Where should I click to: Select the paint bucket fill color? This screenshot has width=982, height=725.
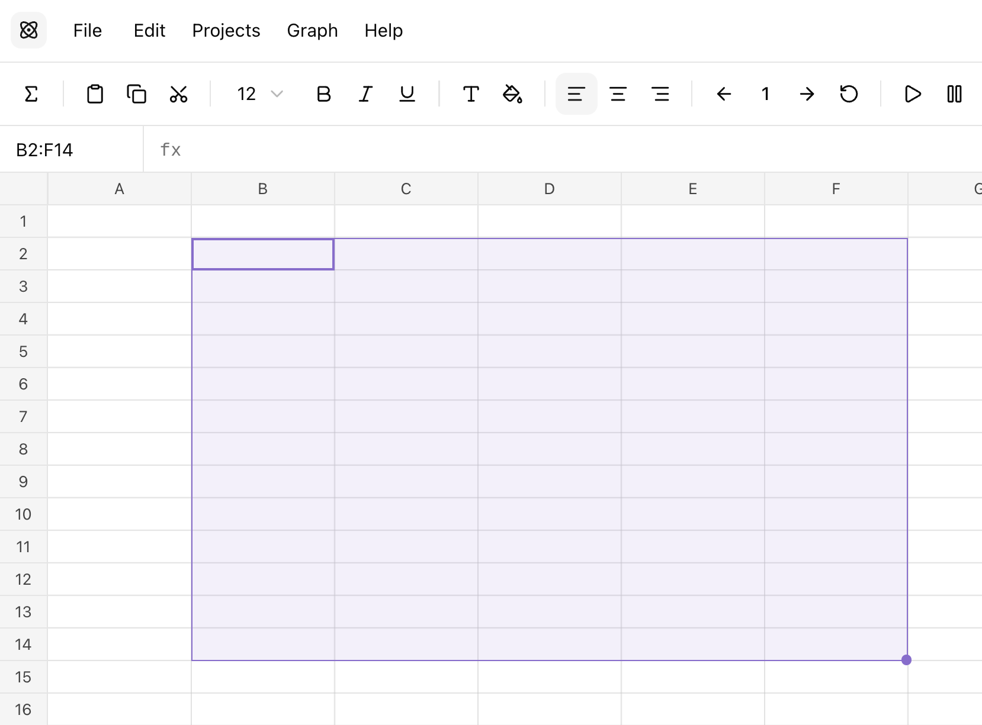click(512, 94)
